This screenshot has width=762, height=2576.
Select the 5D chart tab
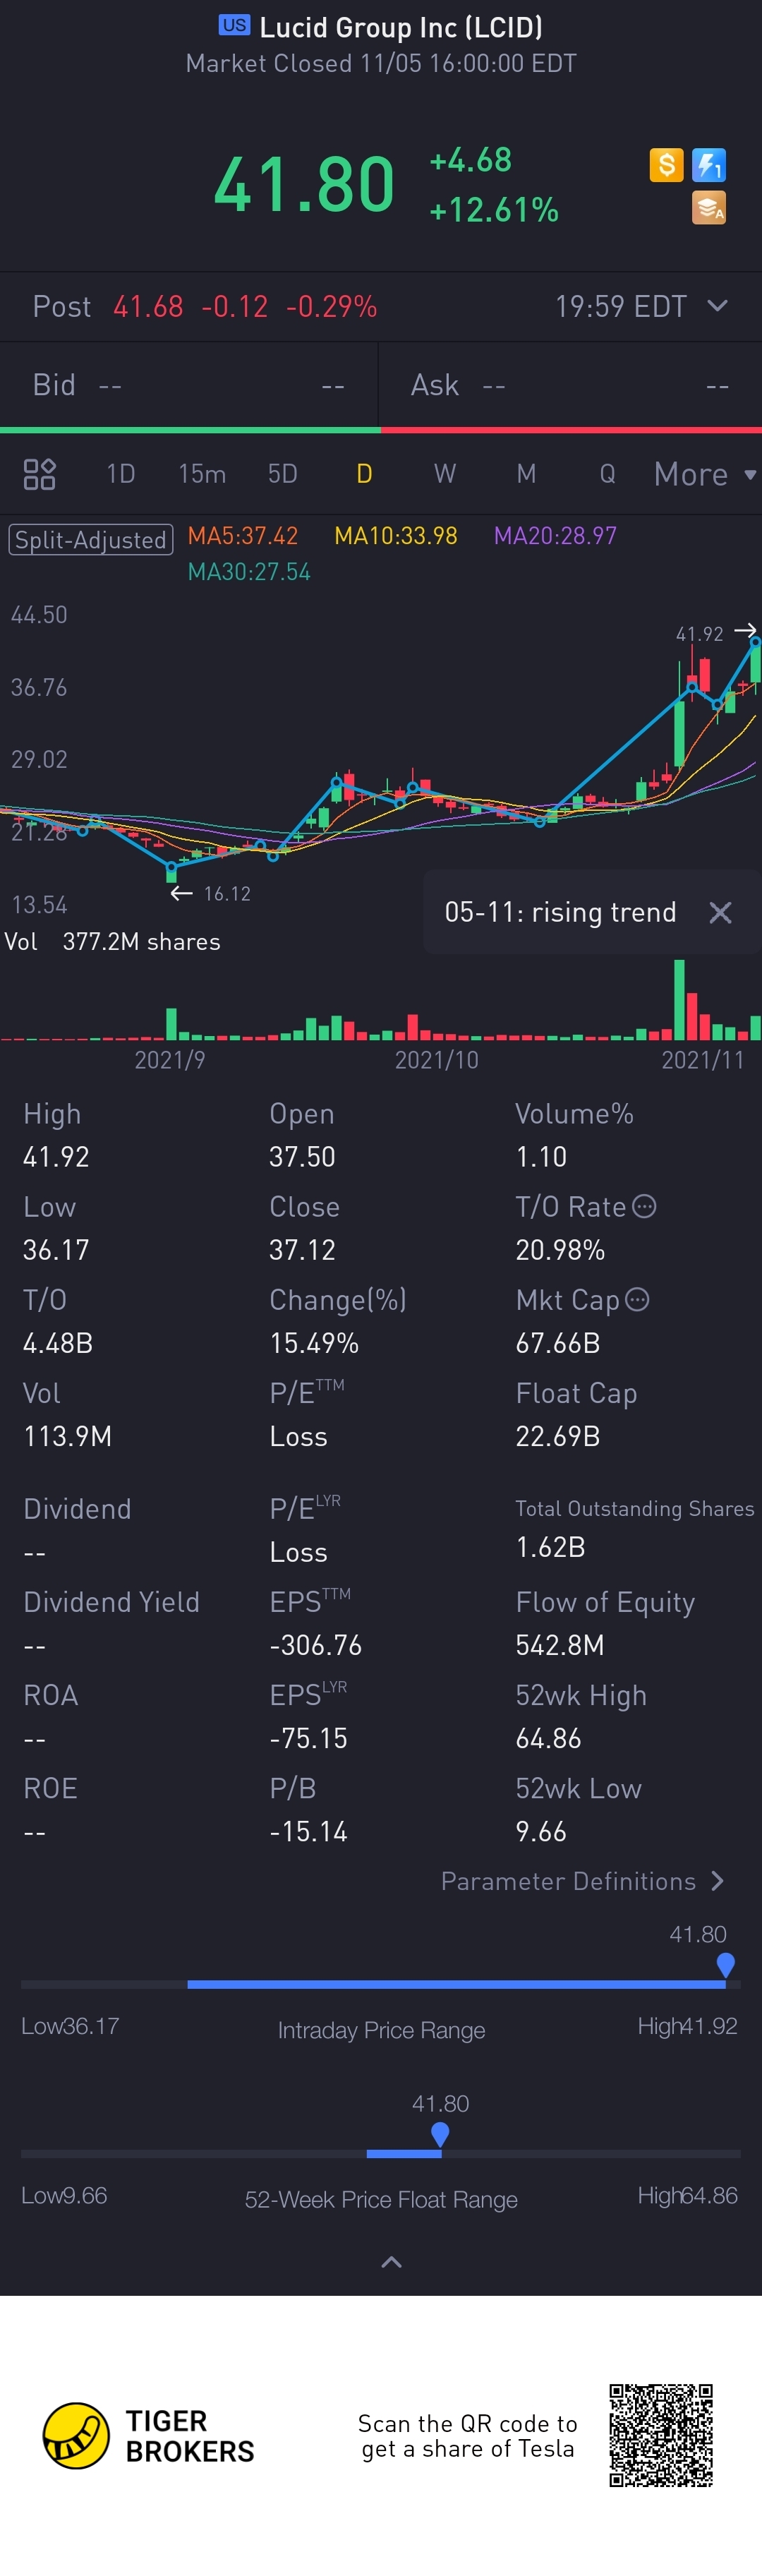tap(283, 474)
